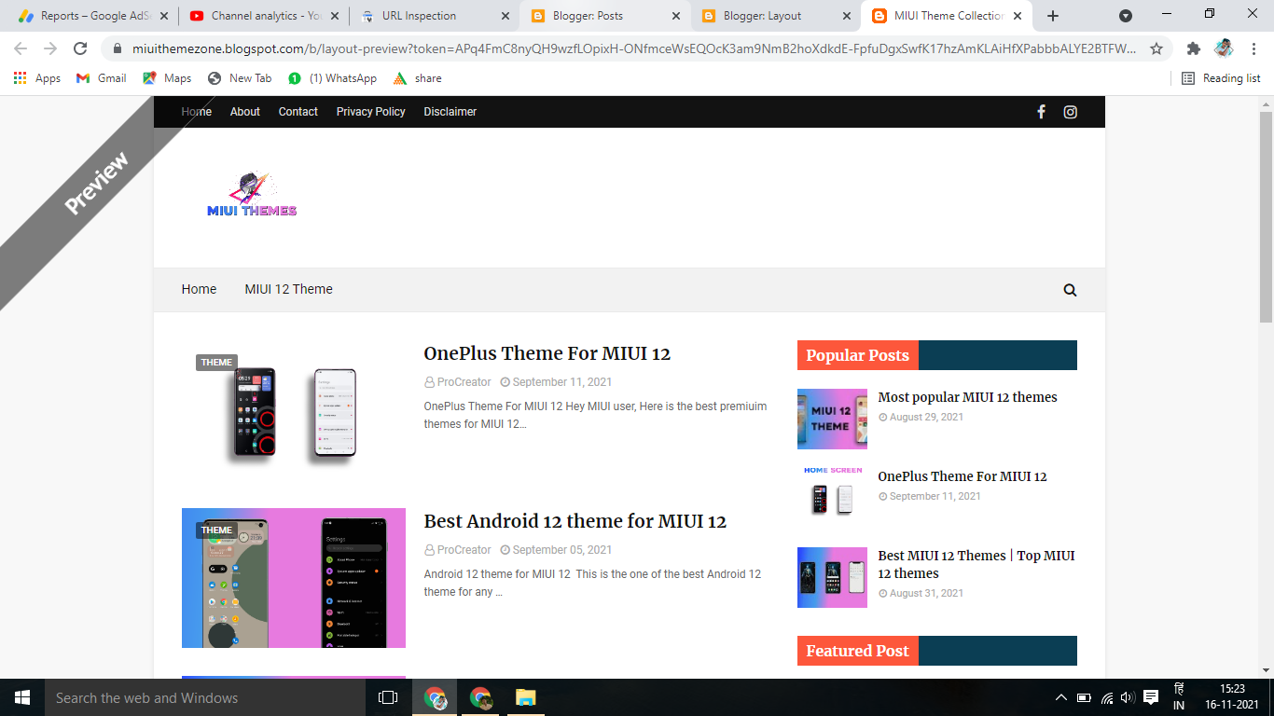1274x716 pixels.
Task: Switch to the Channel analytics tab
Action: 264,16
